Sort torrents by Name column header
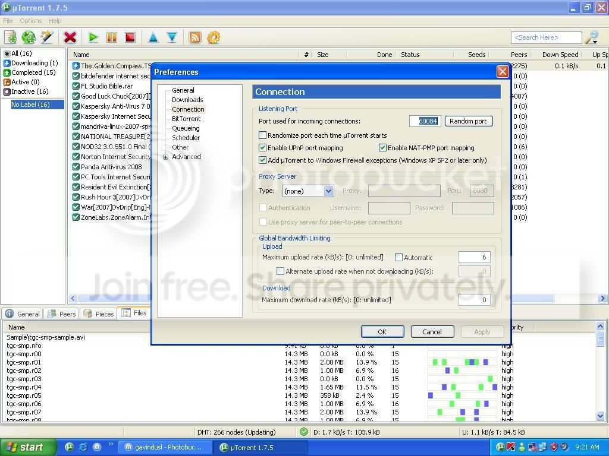This screenshot has width=609, height=456. click(x=183, y=55)
